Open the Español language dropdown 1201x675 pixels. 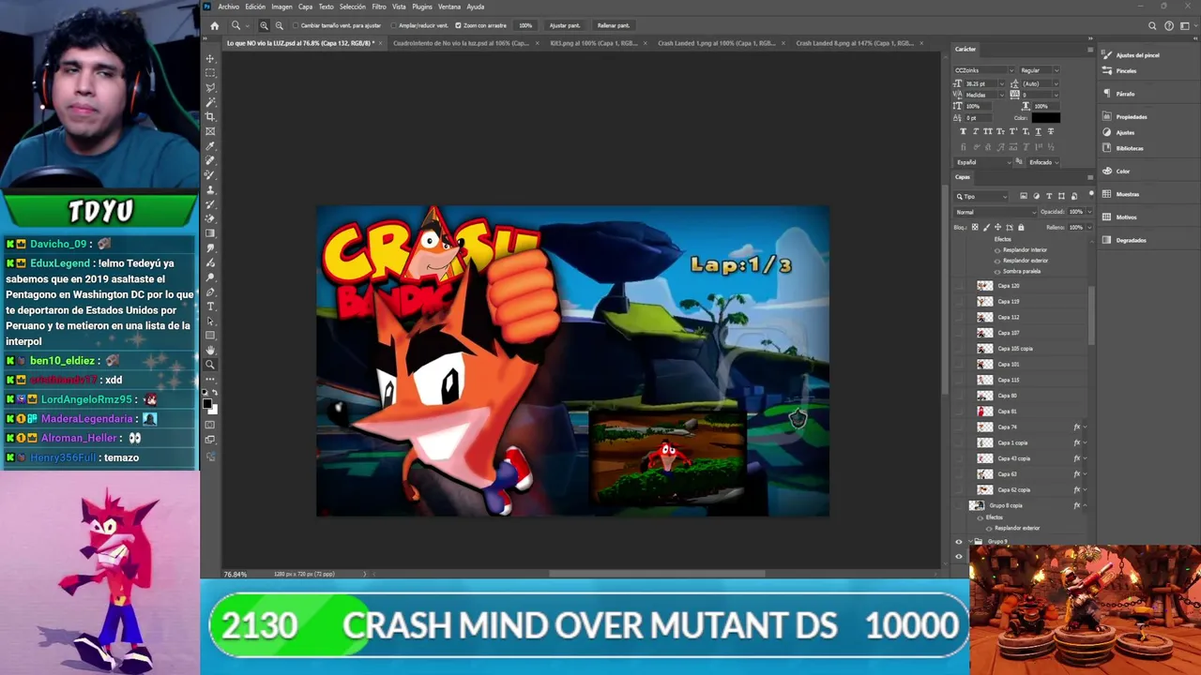coord(982,162)
